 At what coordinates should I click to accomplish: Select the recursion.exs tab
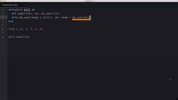tap(14, 5)
